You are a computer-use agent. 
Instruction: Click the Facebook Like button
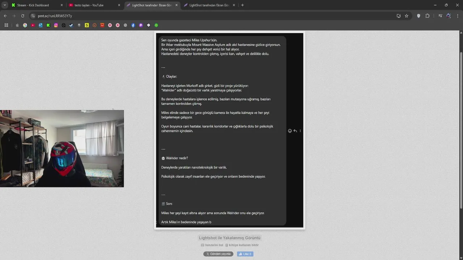coord(245,254)
